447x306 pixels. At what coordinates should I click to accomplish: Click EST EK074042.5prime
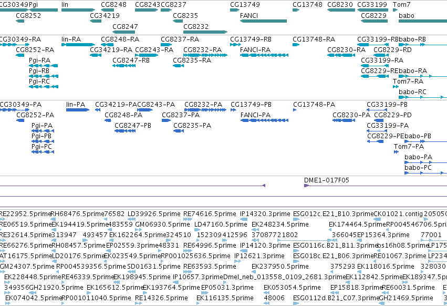click(x=34, y=298)
